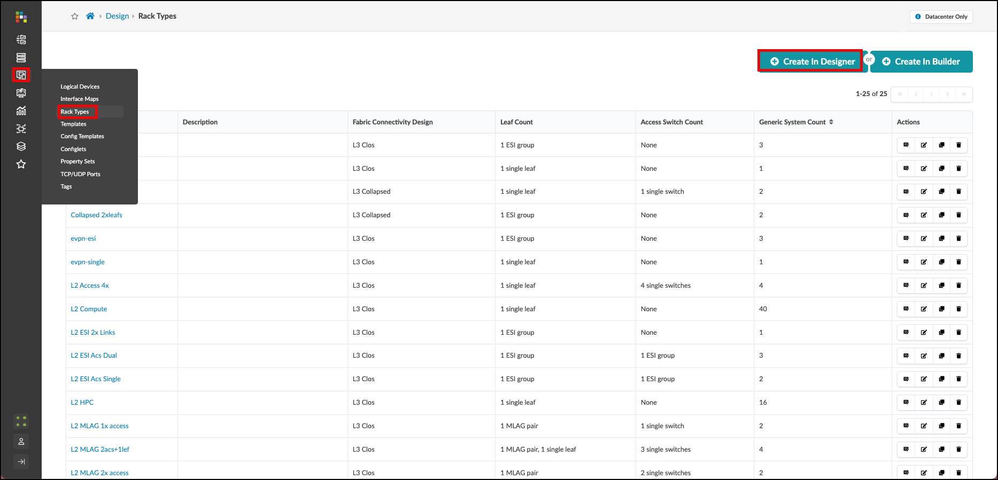
Task: Open Config Templates in the Design menu
Action: coord(82,137)
